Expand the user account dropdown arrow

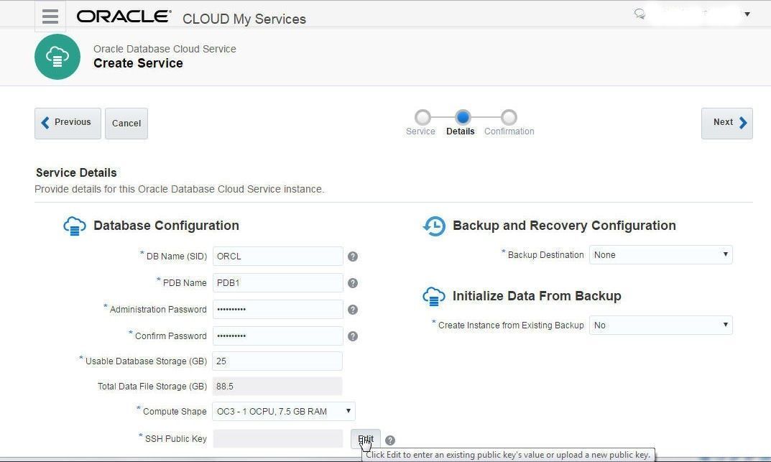747,14
